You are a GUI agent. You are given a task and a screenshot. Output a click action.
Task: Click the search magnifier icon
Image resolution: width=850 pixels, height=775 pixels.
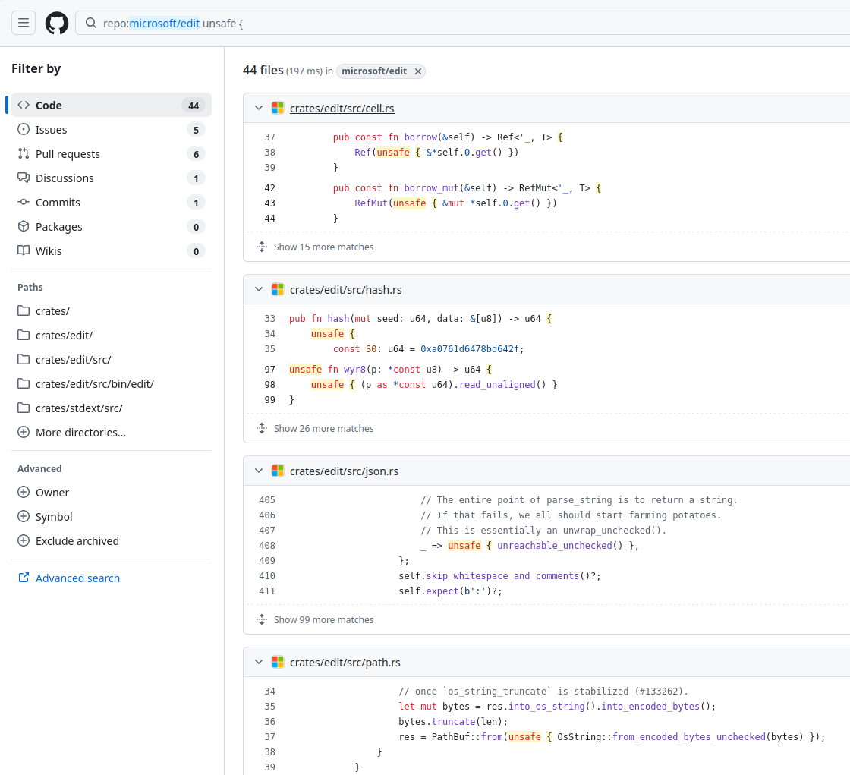click(91, 24)
